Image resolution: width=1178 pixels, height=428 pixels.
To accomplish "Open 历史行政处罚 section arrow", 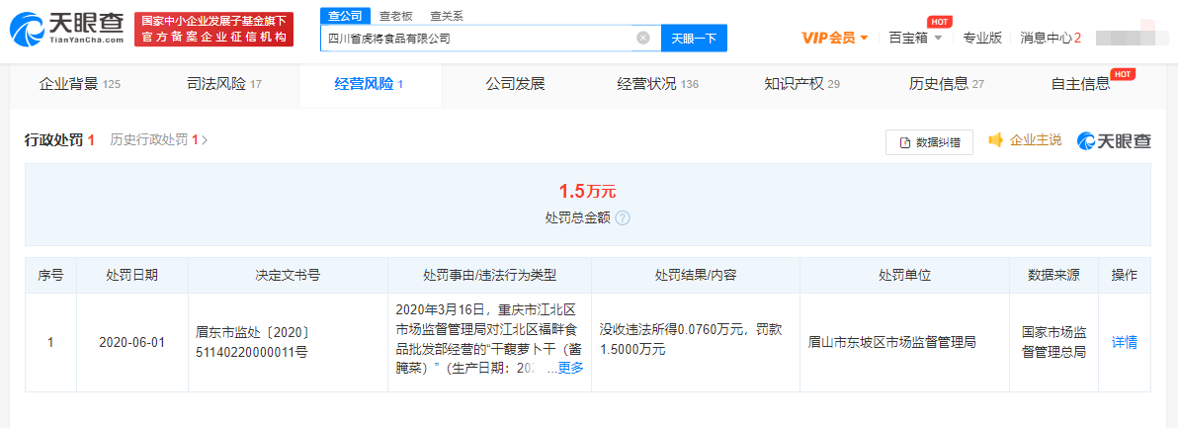I will (205, 140).
